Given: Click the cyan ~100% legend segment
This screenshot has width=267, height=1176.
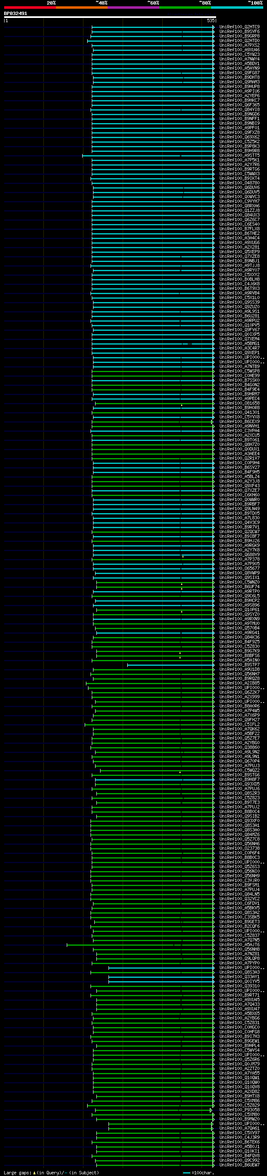Looking at the screenshot, I should pyautogui.click(x=237, y=8).
